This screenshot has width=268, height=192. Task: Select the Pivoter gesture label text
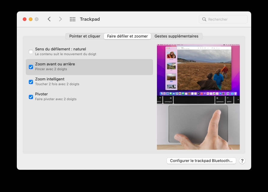tap(41, 94)
